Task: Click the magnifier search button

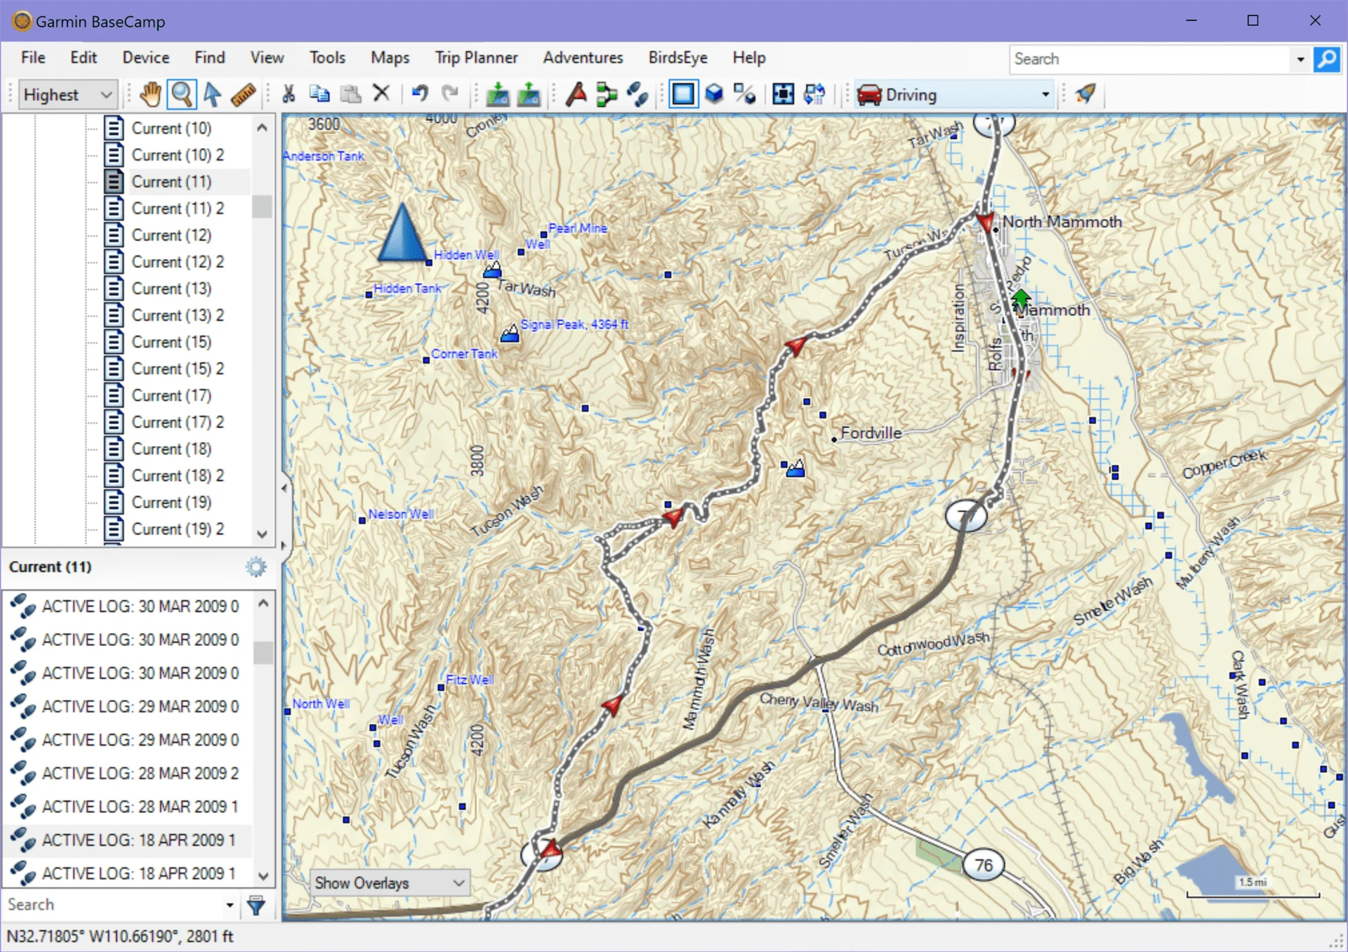Action: (1326, 59)
